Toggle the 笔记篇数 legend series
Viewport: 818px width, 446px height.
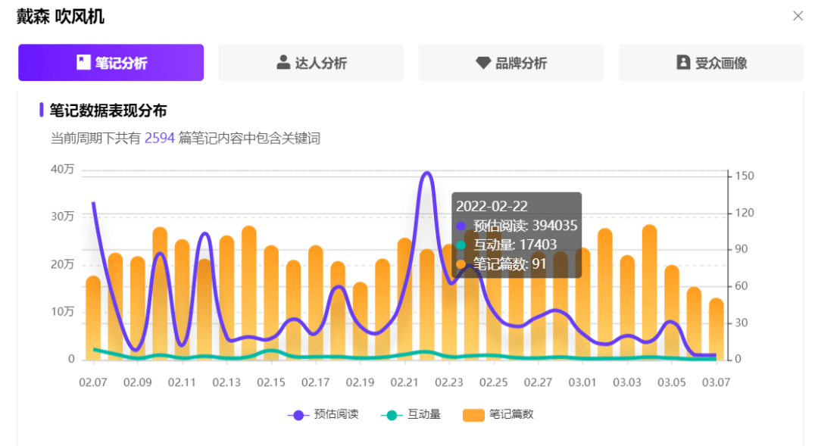(x=498, y=415)
